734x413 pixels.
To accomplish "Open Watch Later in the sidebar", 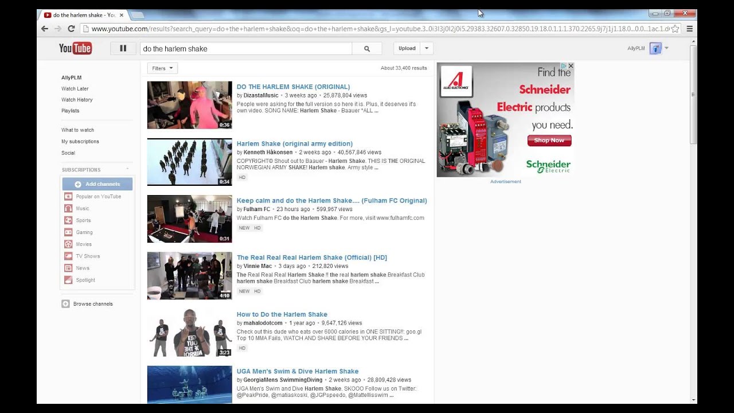I will (x=75, y=89).
